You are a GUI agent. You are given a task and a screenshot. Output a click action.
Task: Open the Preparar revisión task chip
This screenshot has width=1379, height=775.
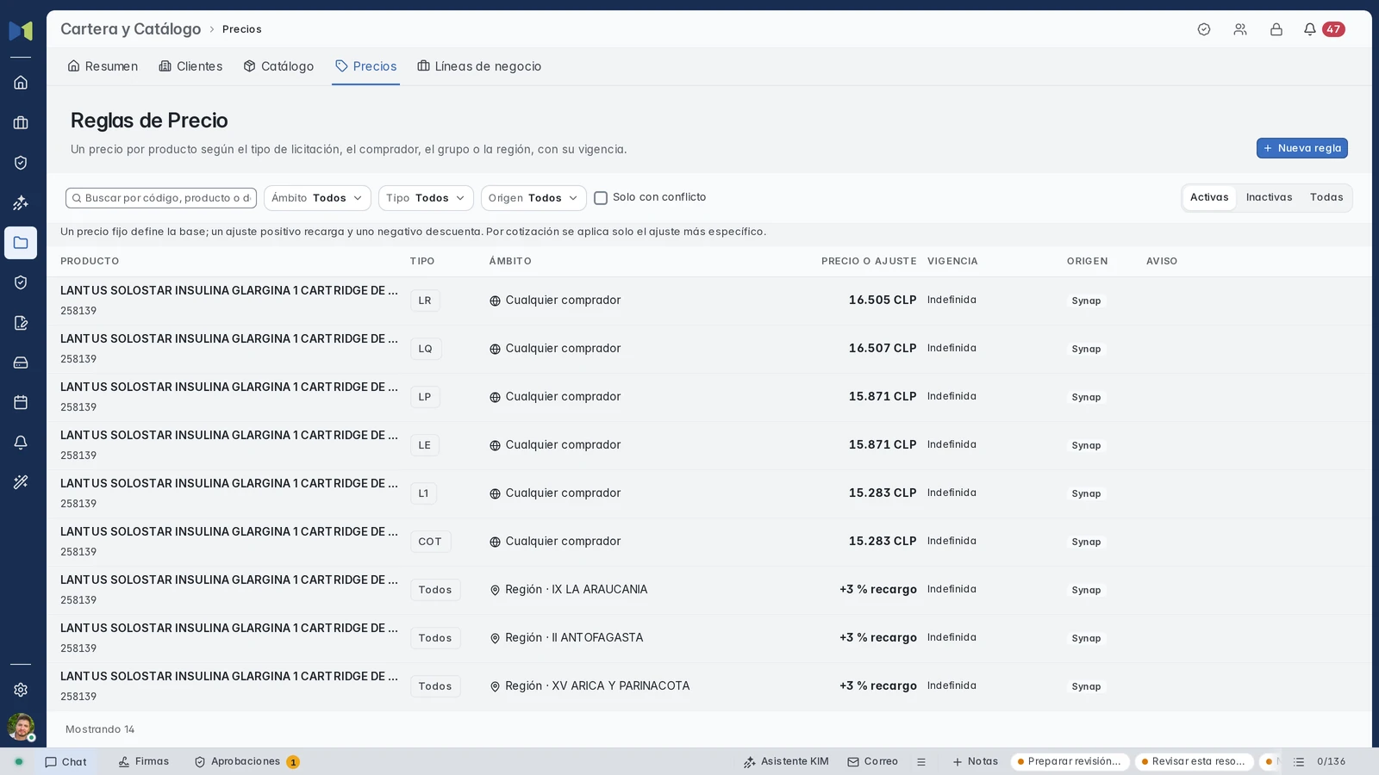pos(1070,762)
